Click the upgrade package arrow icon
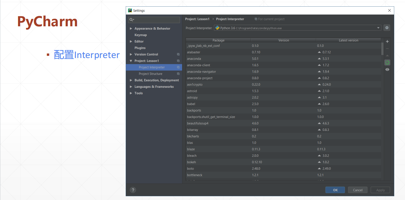The width and height of the screenshot is (405, 200). (x=387, y=55)
